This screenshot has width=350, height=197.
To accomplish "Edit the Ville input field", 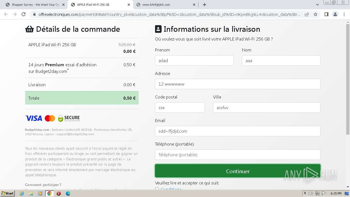I will coord(267,108).
